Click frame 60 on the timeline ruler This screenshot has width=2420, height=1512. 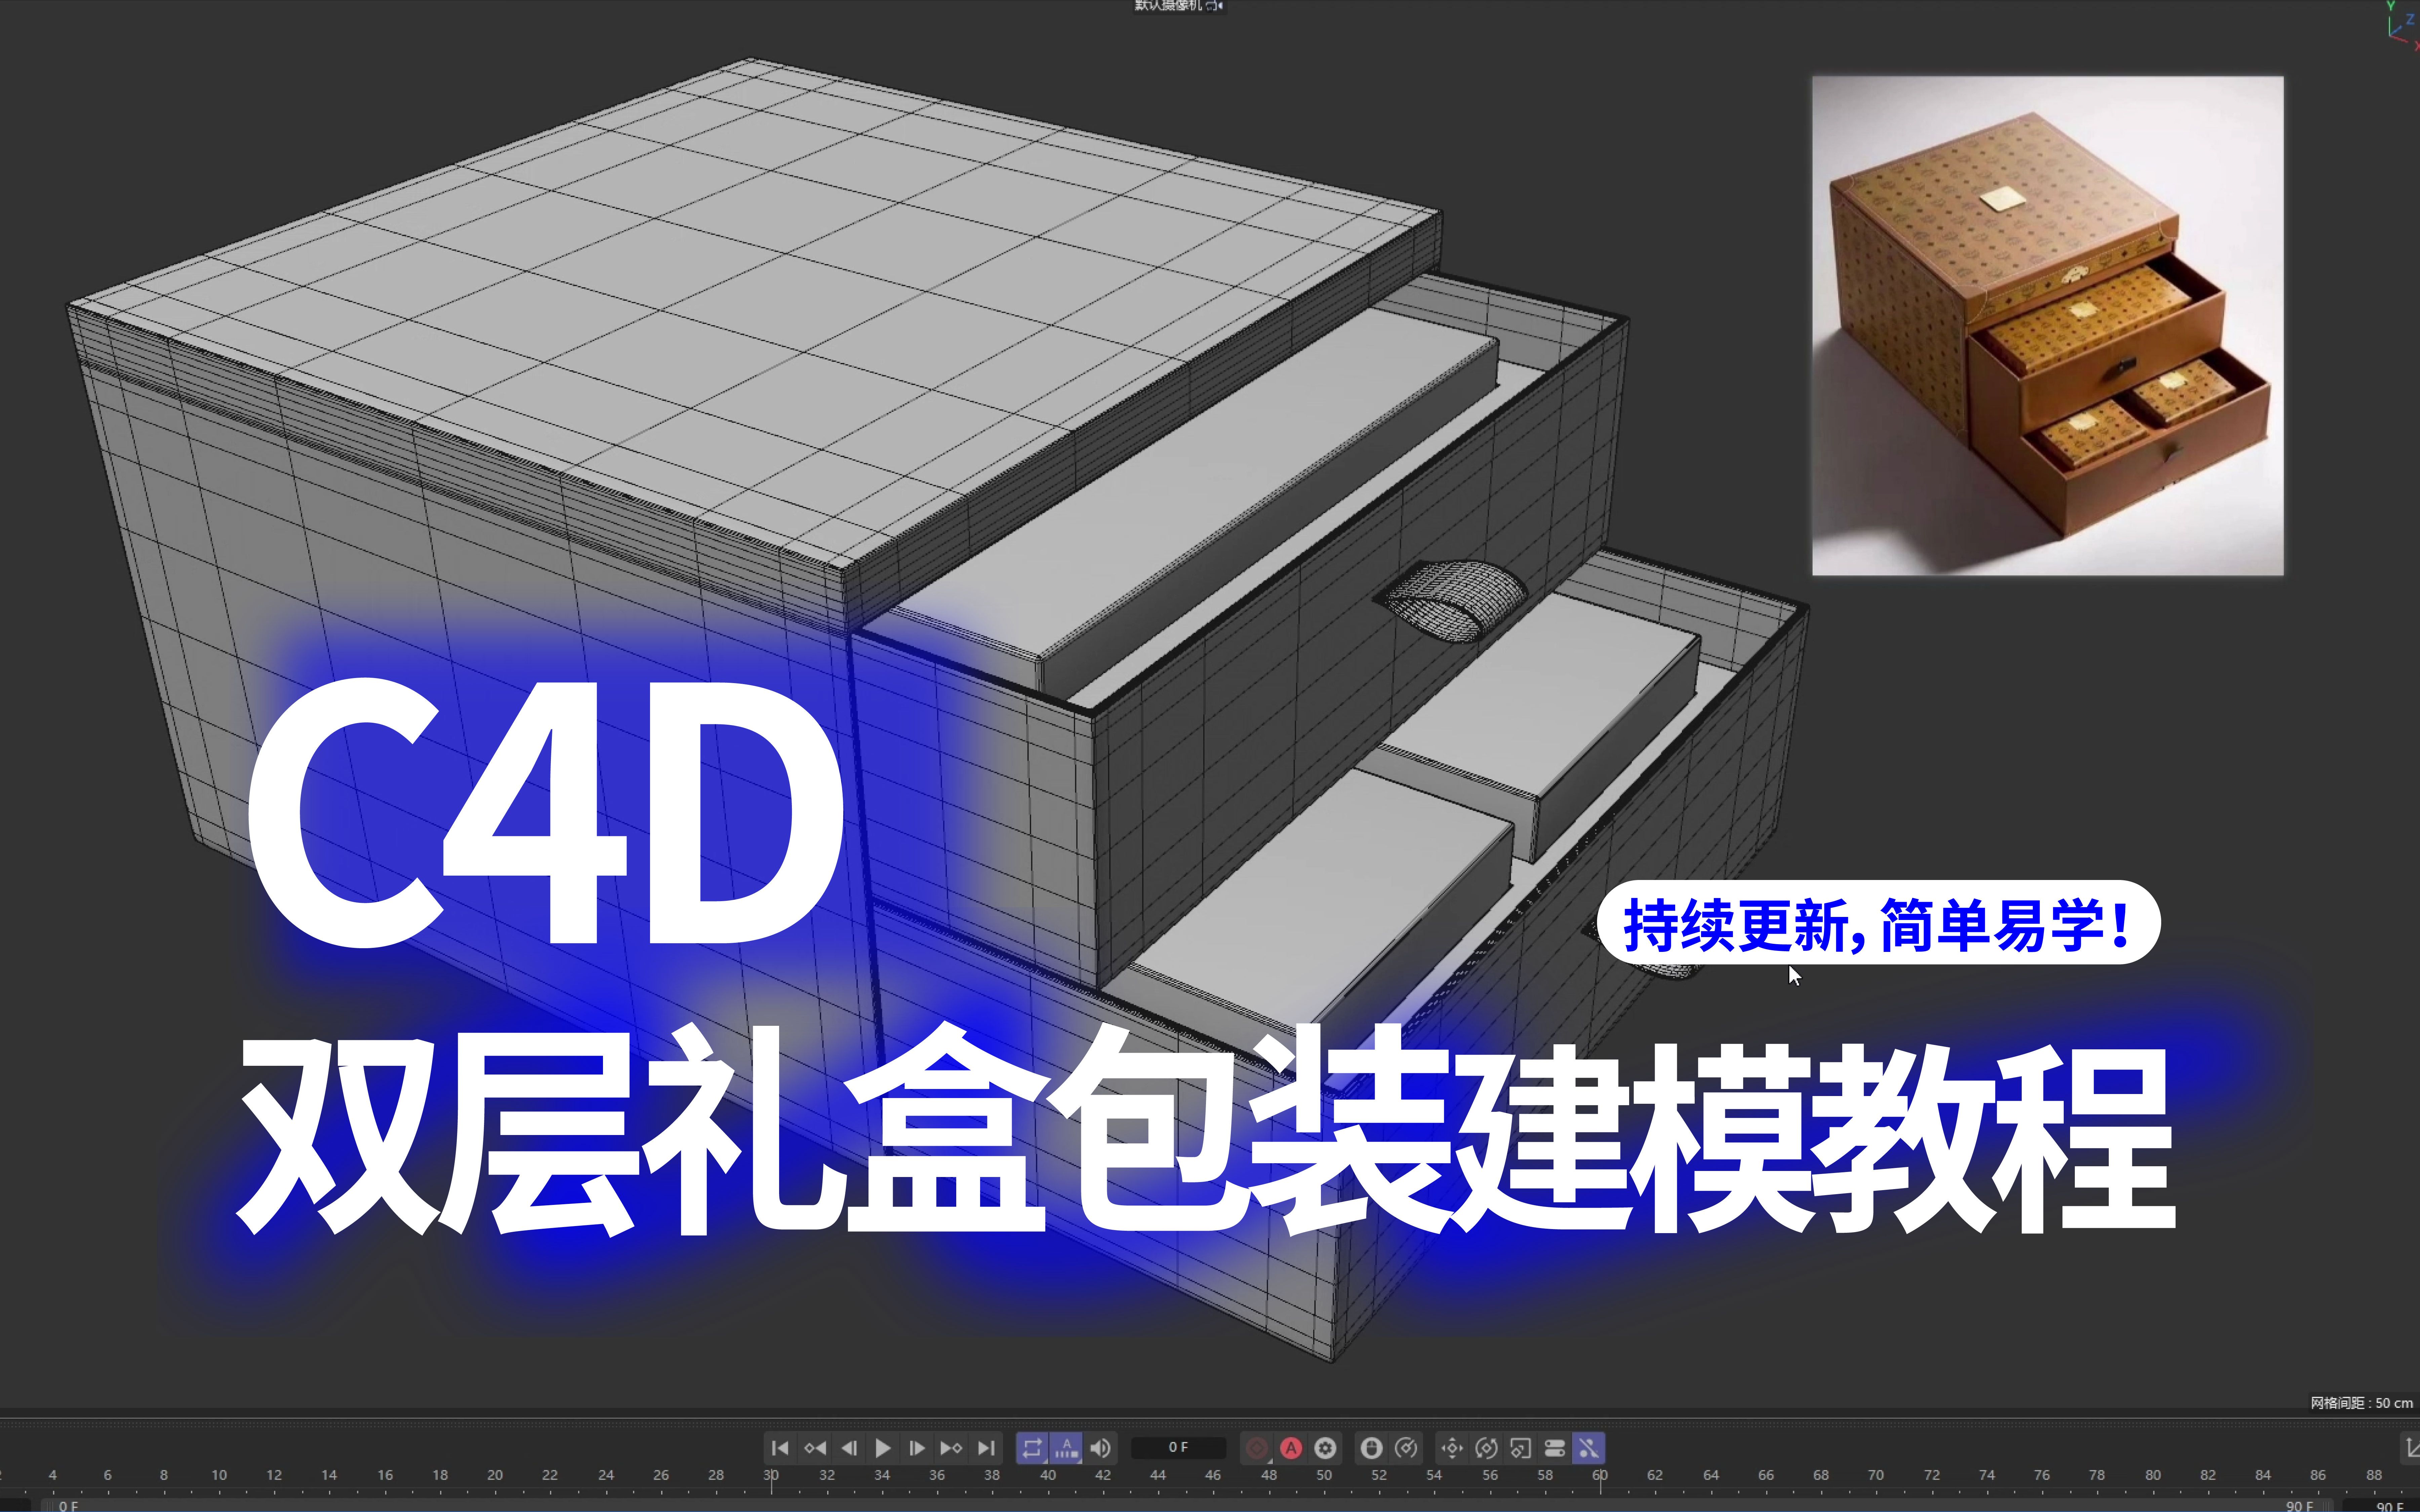coord(1600,1475)
